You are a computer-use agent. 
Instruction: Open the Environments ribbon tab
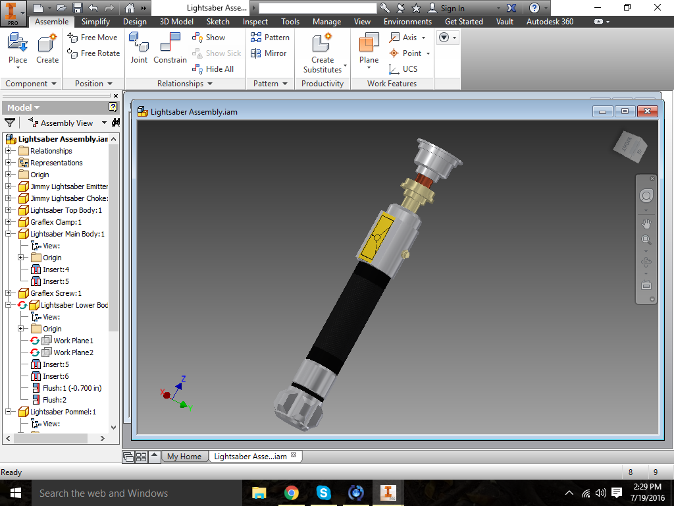coord(407,22)
